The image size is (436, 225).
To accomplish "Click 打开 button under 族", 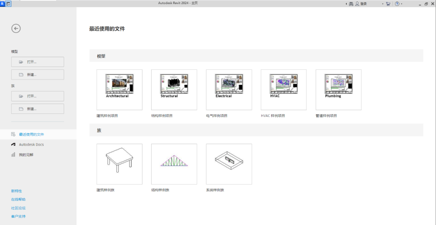I will [x=38, y=96].
